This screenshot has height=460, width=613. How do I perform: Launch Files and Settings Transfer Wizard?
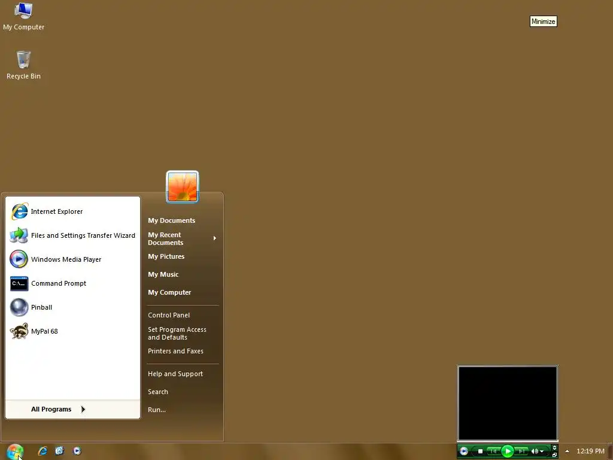click(x=72, y=235)
